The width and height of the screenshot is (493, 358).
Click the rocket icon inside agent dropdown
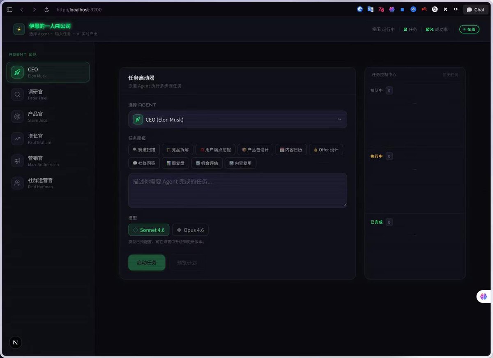[138, 120]
